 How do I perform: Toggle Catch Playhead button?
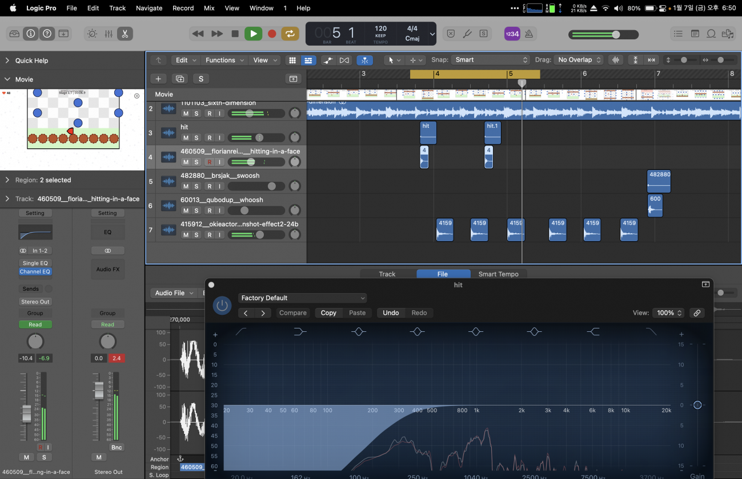coord(365,60)
